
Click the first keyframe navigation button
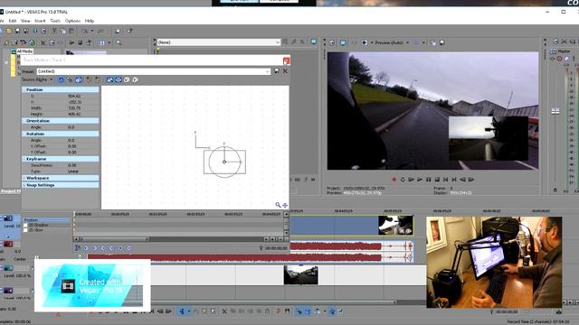(86, 248)
